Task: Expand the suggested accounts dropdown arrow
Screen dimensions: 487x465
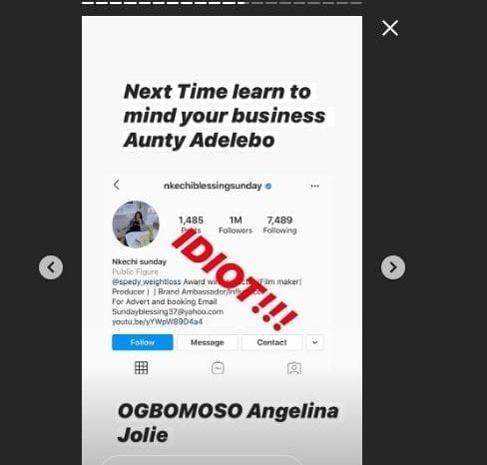Action: coord(314,342)
